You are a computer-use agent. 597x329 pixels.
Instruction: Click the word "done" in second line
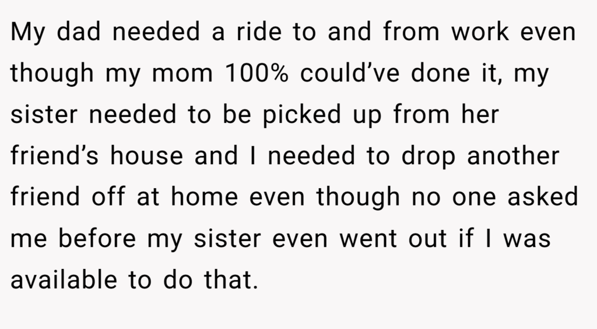tap(441, 73)
